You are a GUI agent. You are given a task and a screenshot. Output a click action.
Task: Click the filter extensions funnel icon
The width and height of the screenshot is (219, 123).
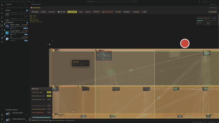tap(27, 7)
